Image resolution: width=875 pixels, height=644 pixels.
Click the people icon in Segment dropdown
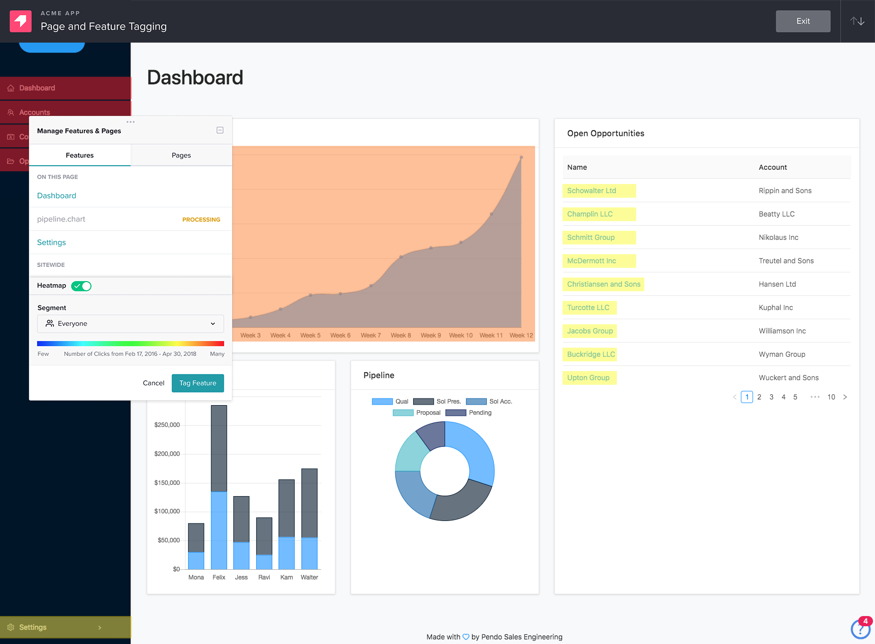pyautogui.click(x=50, y=323)
